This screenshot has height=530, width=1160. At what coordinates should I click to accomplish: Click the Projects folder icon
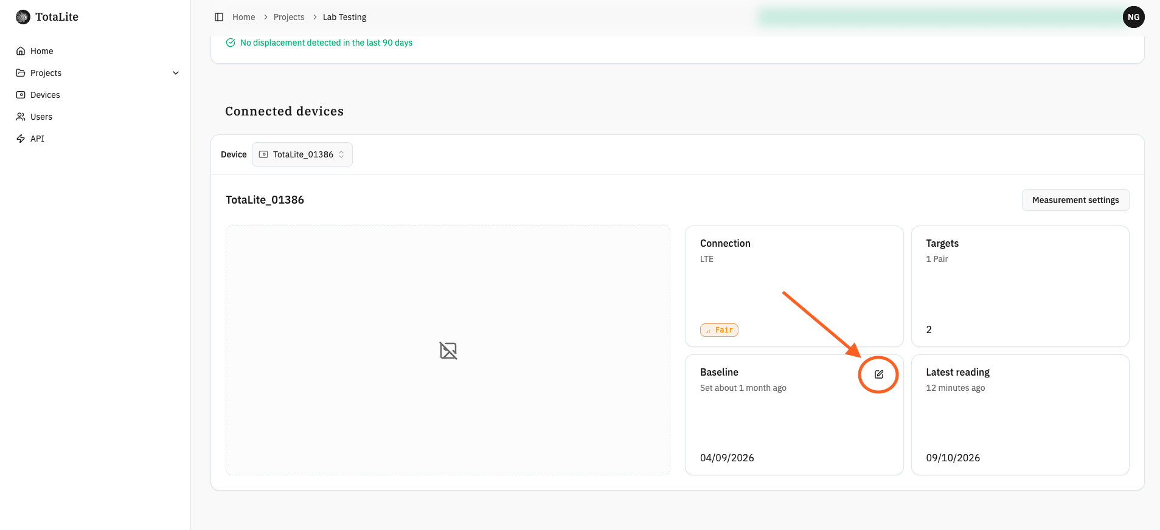(x=21, y=73)
